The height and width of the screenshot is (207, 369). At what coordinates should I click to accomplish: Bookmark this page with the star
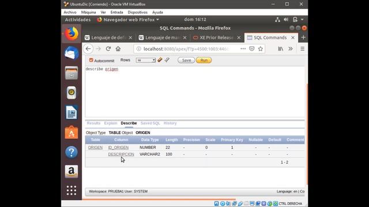[261, 48]
